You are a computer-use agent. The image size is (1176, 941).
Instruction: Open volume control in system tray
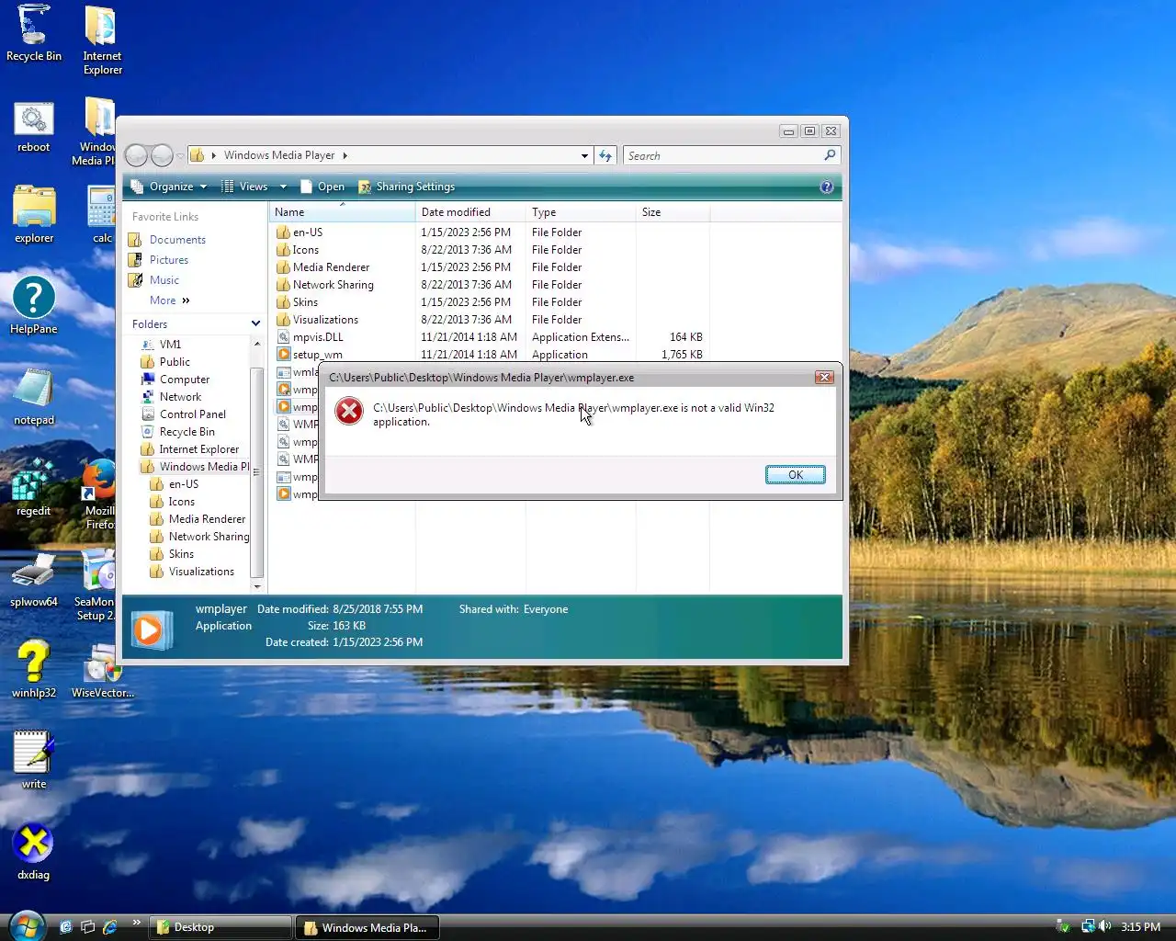(x=1104, y=926)
